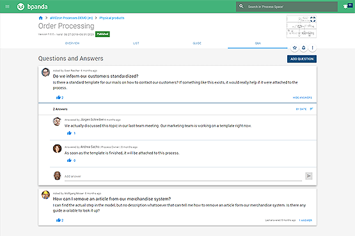Screen dimensions: 355x236
Task: Open question 'Do we inform our customers standardized?'
Action: pos(95,76)
